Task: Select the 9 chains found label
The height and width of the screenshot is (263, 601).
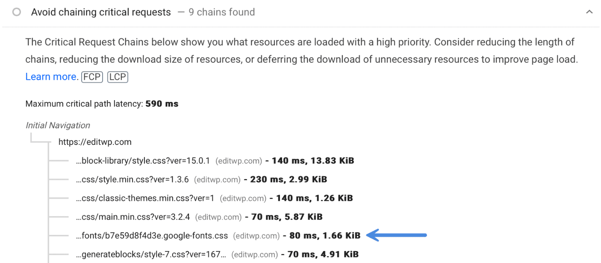Action: pos(221,12)
